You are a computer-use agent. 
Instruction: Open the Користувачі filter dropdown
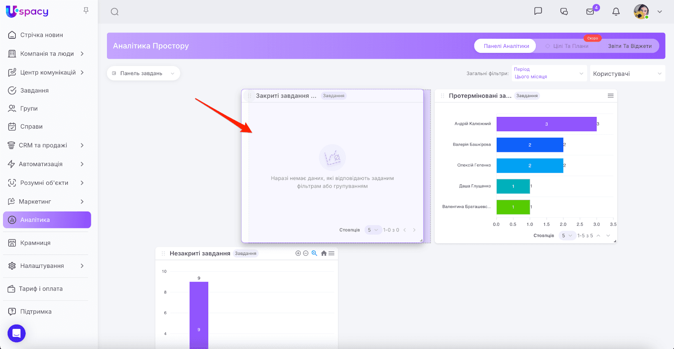click(628, 74)
